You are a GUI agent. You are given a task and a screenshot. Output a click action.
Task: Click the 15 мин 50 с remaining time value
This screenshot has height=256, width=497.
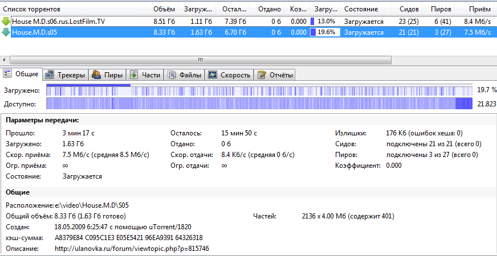point(239,133)
